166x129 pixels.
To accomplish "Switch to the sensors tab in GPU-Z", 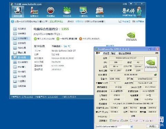I will tap(106, 53).
